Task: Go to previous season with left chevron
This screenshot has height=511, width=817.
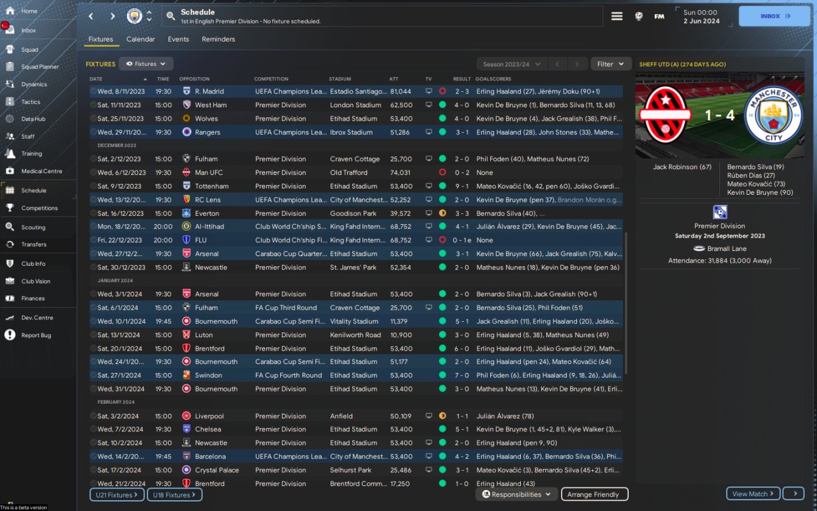Action: click(557, 64)
